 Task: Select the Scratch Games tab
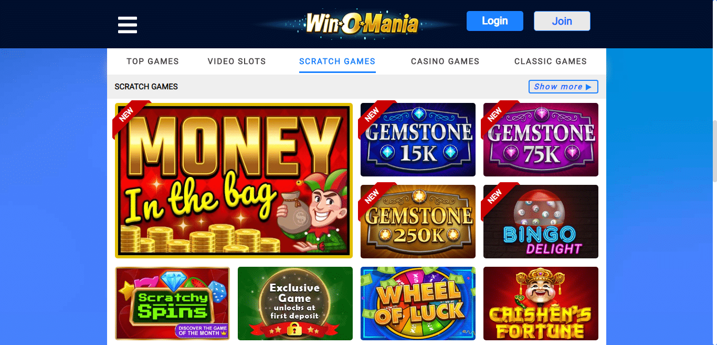(338, 61)
